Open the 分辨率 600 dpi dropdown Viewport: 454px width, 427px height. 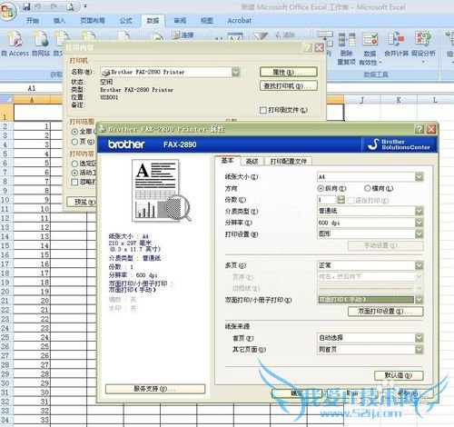point(419,223)
